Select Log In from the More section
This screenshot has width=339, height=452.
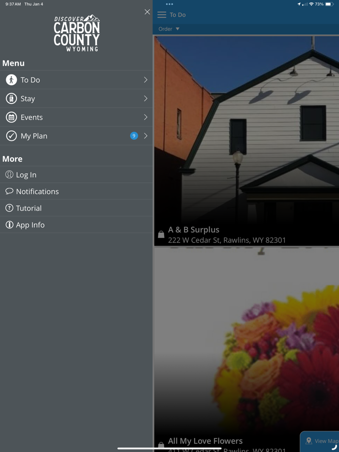[x=76, y=174]
